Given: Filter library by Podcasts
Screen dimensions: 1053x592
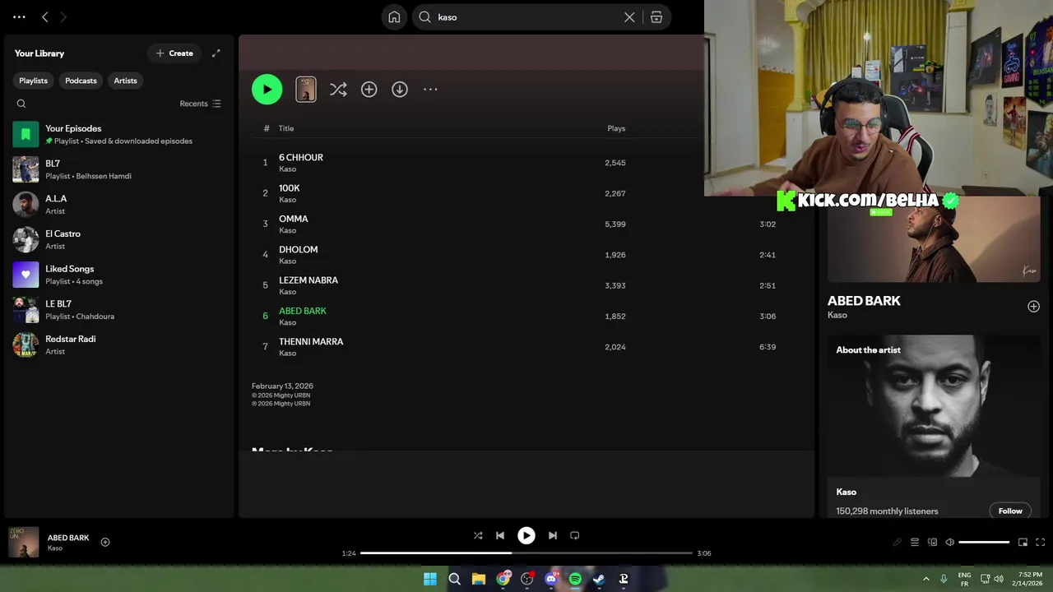Looking at the screenshot, I should (x=81, y=81).
